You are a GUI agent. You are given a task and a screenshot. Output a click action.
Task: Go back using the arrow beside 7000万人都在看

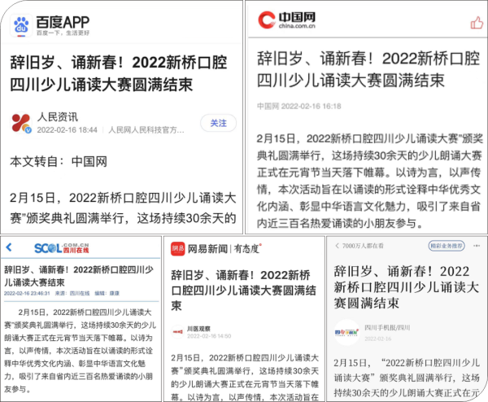point(336,245)
